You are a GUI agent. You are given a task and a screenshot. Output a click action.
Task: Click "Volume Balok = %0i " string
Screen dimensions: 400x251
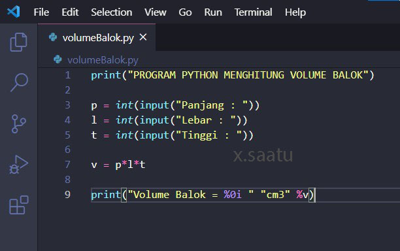coord(191,195)
